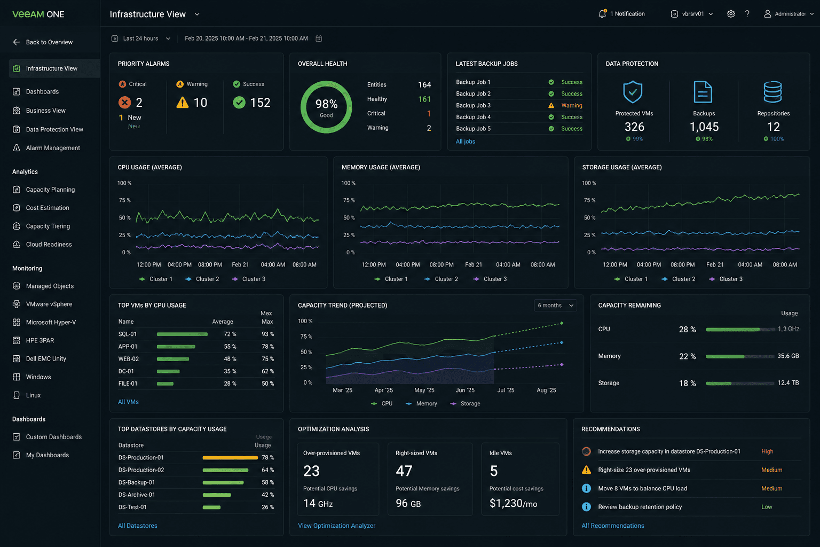This screenshot has height=547, width=820.
Task: Click the back arrow to Overview
Action: pyautogui.click(x=17, y=42)
